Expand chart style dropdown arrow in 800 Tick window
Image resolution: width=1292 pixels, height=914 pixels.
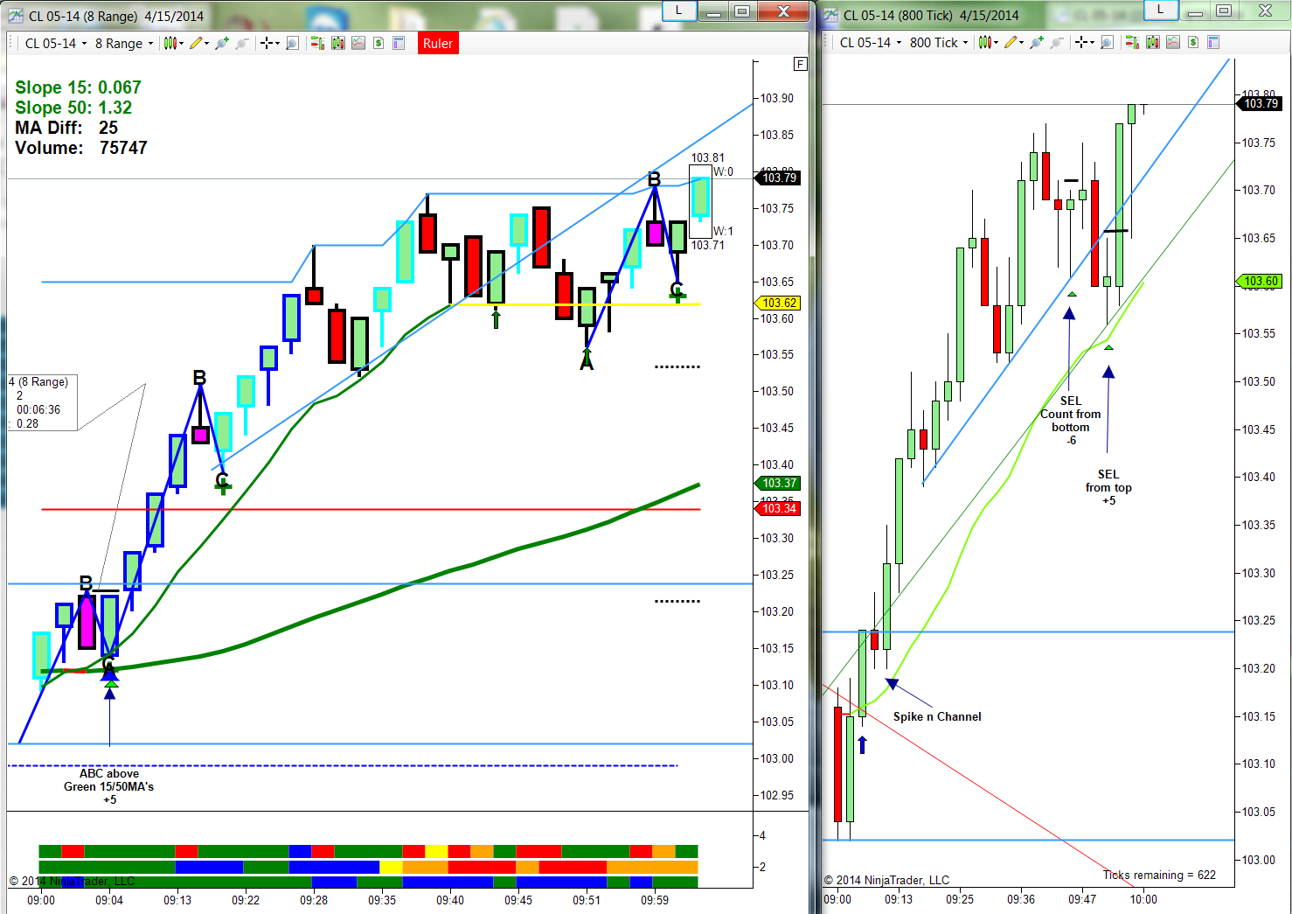(x=996, y=43)
